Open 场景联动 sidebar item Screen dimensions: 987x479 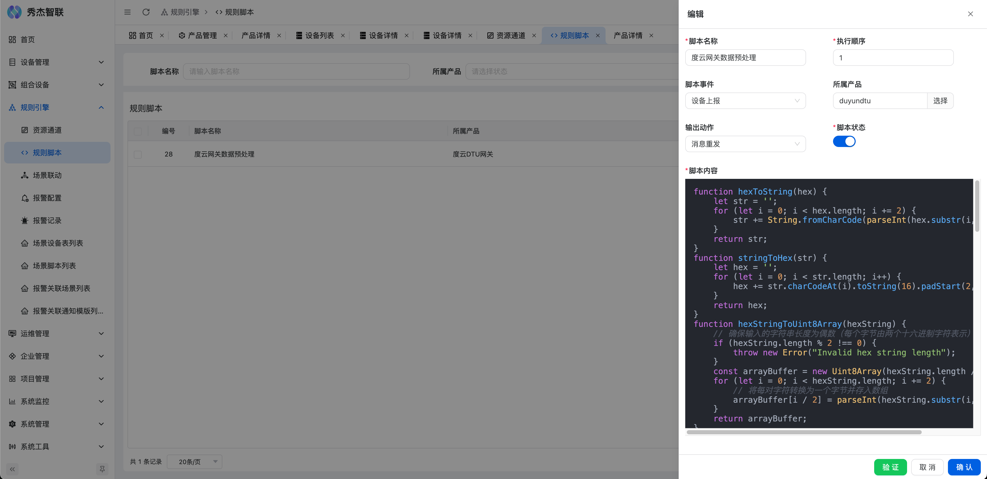tap(47, 176)
